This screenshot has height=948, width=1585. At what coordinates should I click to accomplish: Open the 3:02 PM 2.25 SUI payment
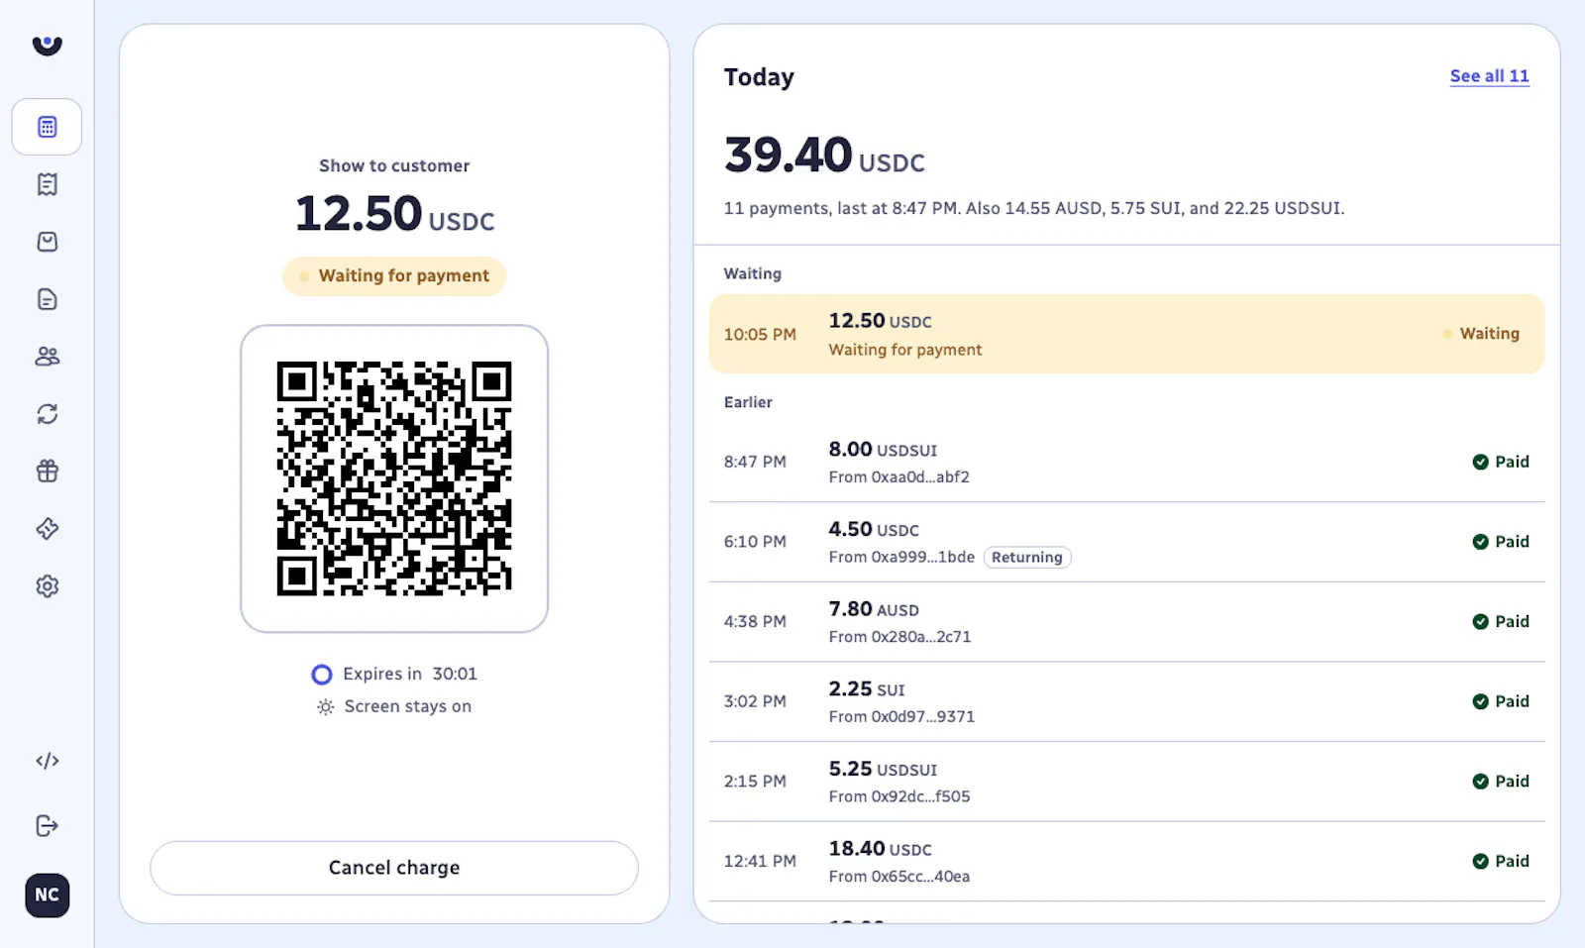tap(1126, 701)
